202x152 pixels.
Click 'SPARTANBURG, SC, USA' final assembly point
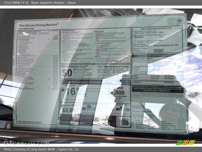pyautogui.click(x=166, y=45)
